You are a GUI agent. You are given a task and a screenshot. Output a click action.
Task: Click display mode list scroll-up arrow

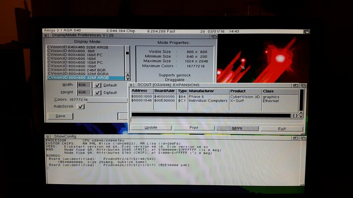click(x=128, y=75)
